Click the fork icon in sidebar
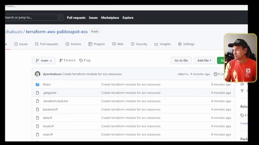 [x=242, y=91]
